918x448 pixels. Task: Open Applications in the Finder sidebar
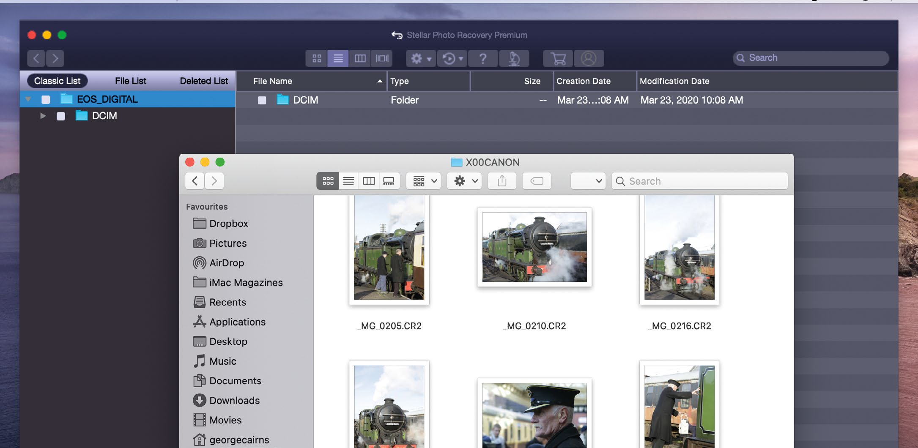pos(229,322)
